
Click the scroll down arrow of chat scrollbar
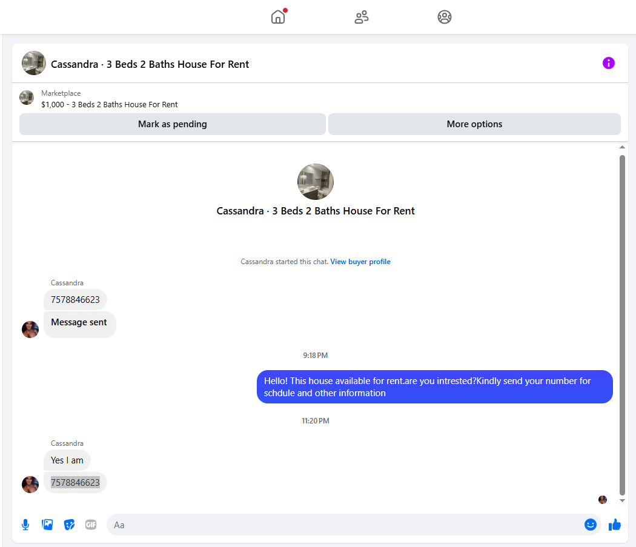pos(622,501)
